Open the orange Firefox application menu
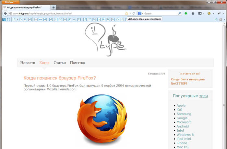227x149 pixels. 11,2
